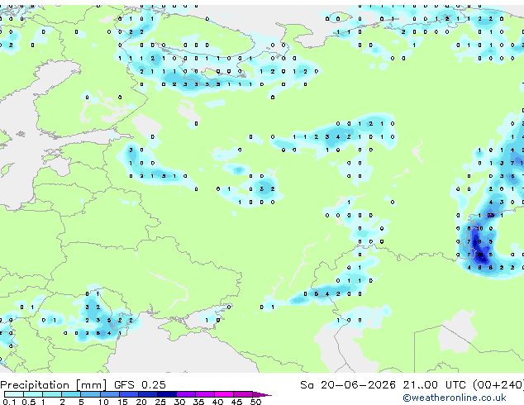Screen dimensions: 524x405
Task: Click the '21..00 UTC' time text
Action: pyautogui.click(x=434, y=385)
